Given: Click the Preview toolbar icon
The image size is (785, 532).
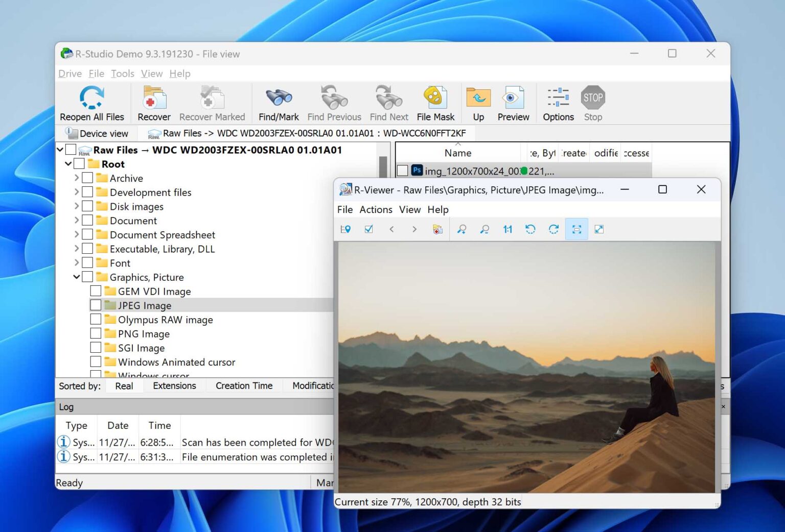Looking at the screenshot, I should pyautogui.click(x=513, y=102).
